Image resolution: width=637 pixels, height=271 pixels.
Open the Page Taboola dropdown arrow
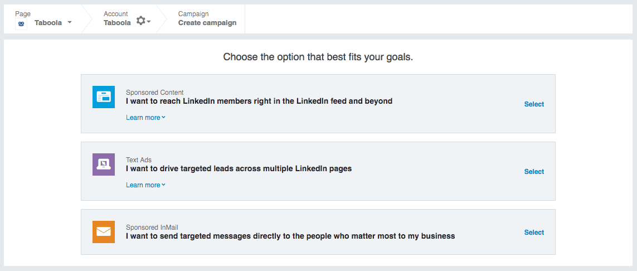click(70, 22)
